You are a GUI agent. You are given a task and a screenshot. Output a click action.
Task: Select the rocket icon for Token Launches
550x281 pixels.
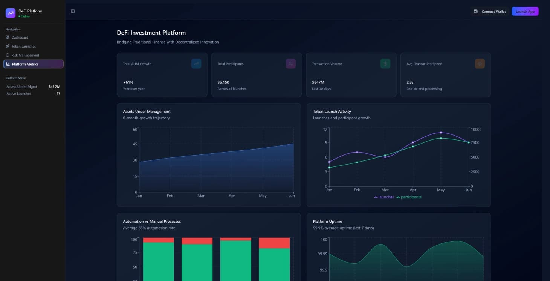tap(8, 46)
